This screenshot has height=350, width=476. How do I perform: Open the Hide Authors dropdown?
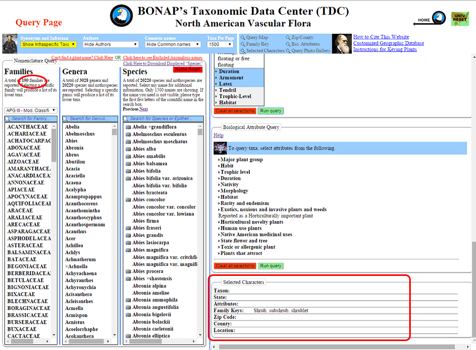click(x=111, y=44)
